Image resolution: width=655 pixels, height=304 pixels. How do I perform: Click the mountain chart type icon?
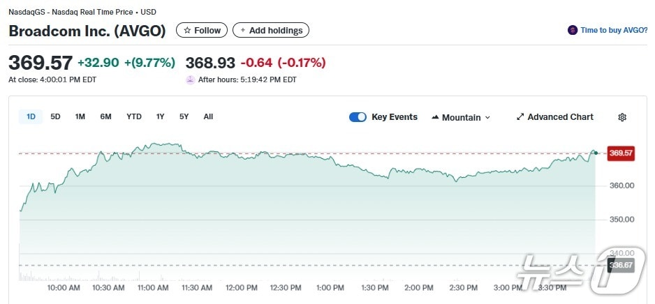tap(436, 117)
